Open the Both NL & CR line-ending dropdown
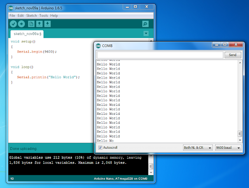Screen dimensions: 249x188 (x=198, y=148)
